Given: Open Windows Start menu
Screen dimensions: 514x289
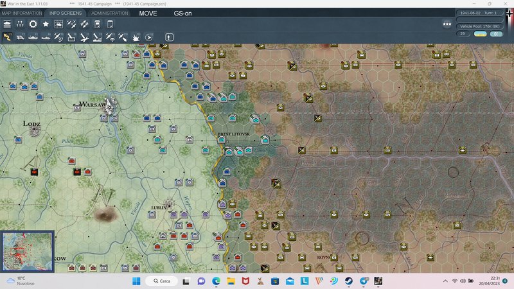Looking at the screenshot, I should pos(136,281).
